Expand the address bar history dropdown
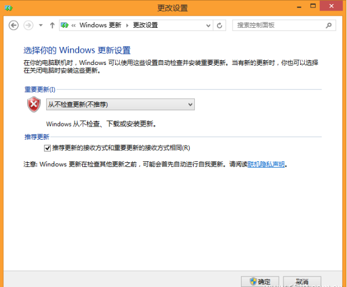 (x=208, y=26)
